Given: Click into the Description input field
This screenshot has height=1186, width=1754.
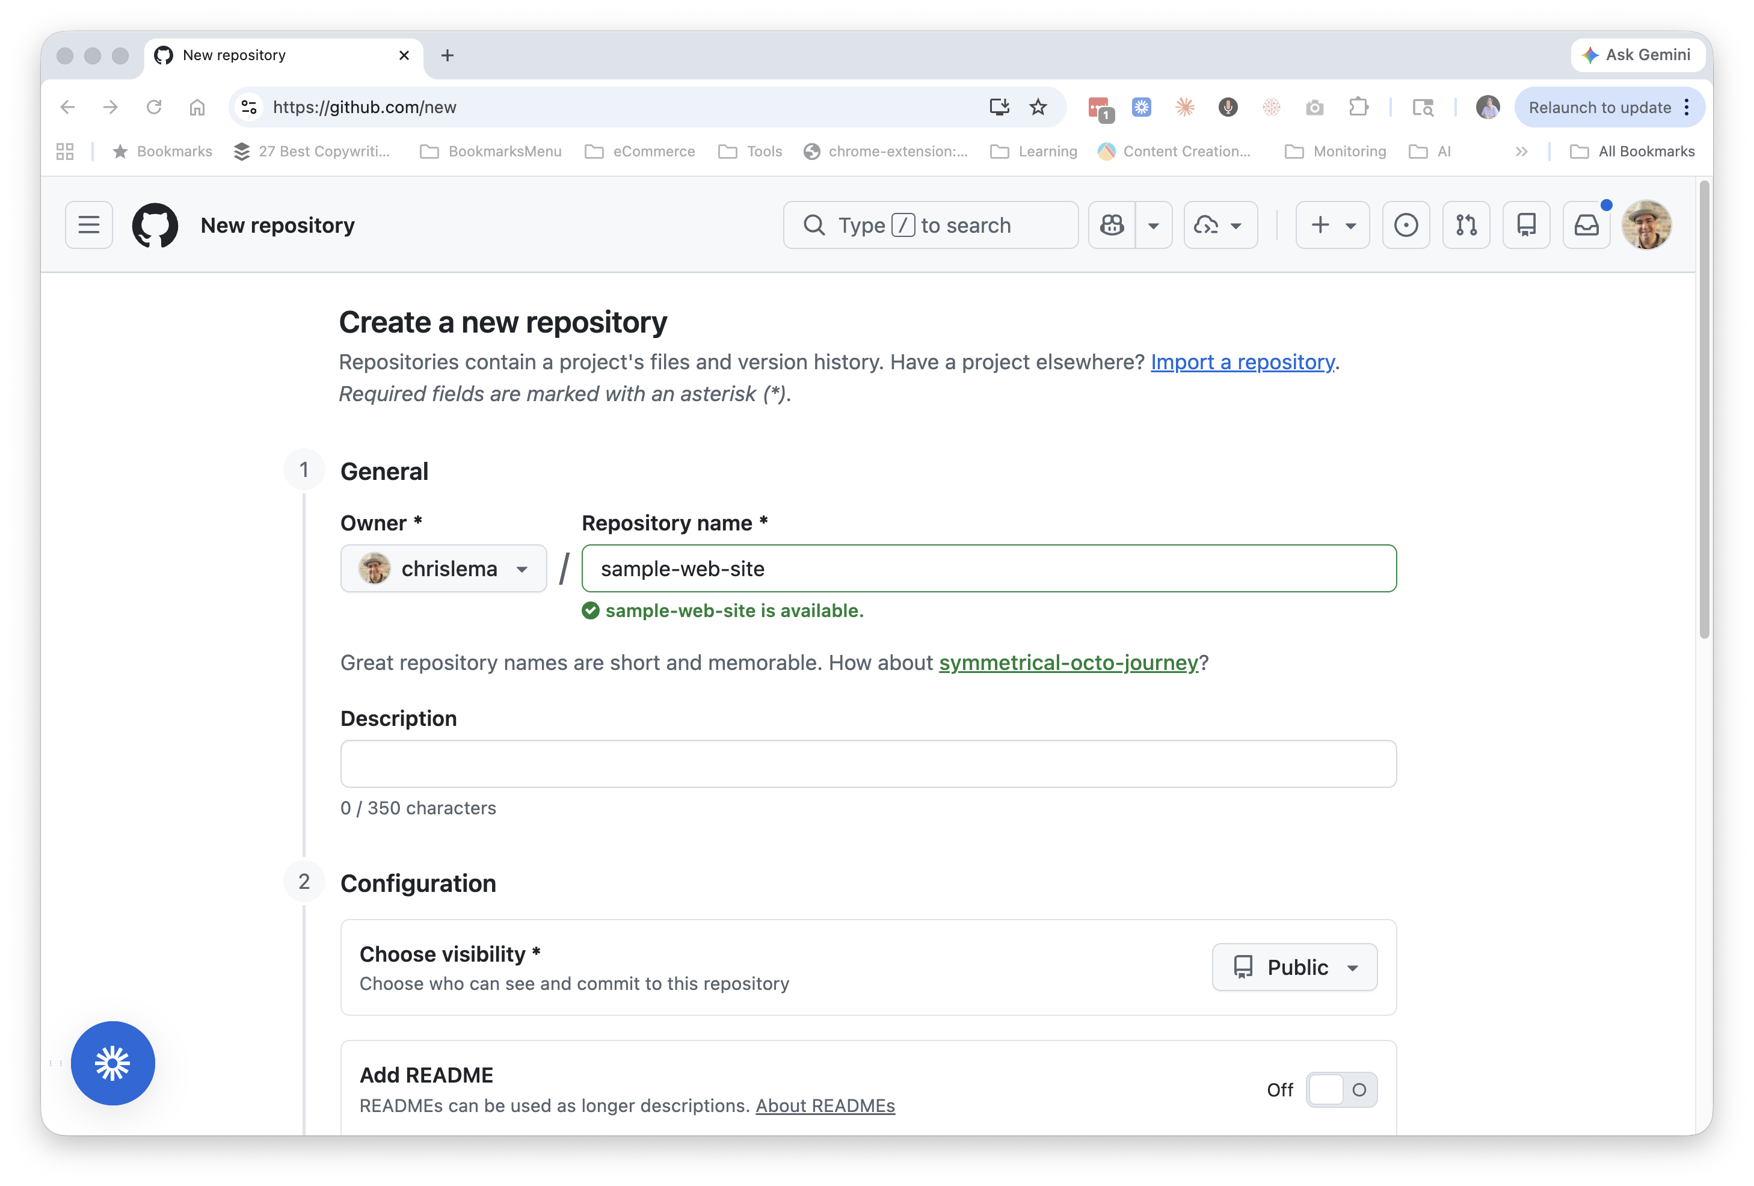Looking at the screenshot, I should pyautogui.click(x=868, y=764).
